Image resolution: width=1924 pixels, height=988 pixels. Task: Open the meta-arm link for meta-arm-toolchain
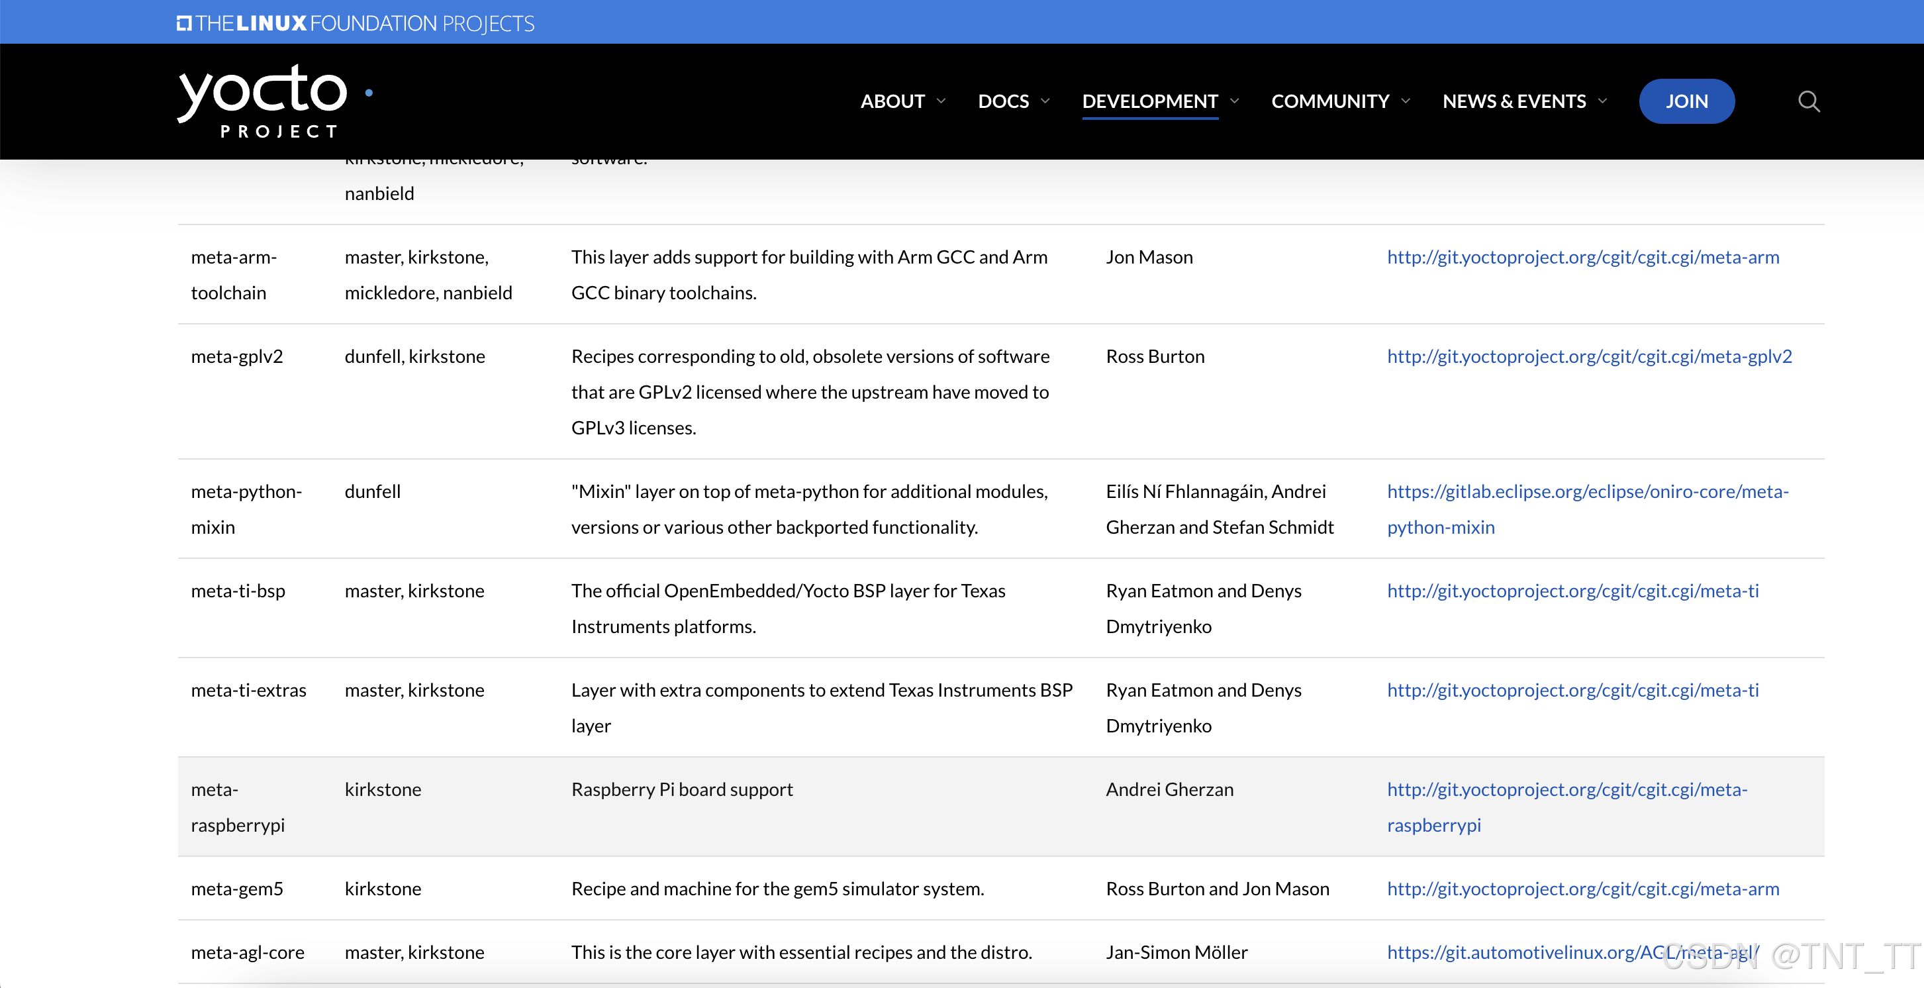click(1582, 257)
